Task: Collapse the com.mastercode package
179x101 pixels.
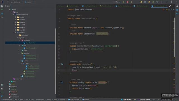Action: 14,15
